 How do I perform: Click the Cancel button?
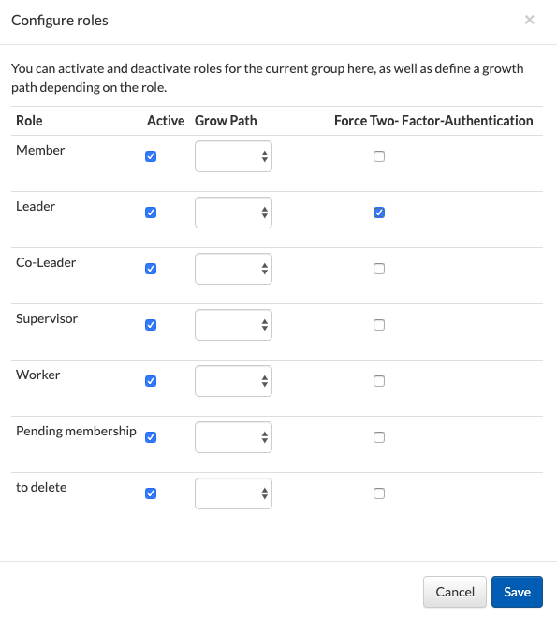click(455, 592)
